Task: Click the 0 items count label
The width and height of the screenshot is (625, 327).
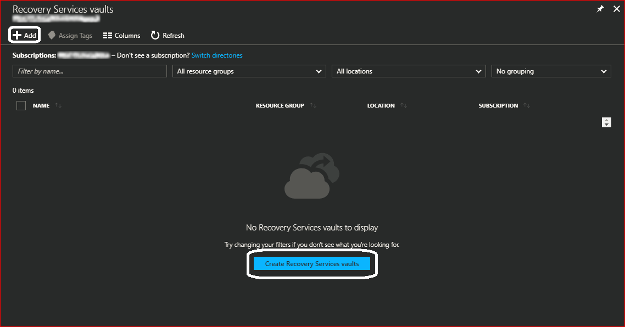Action: (x=23, y=91)
